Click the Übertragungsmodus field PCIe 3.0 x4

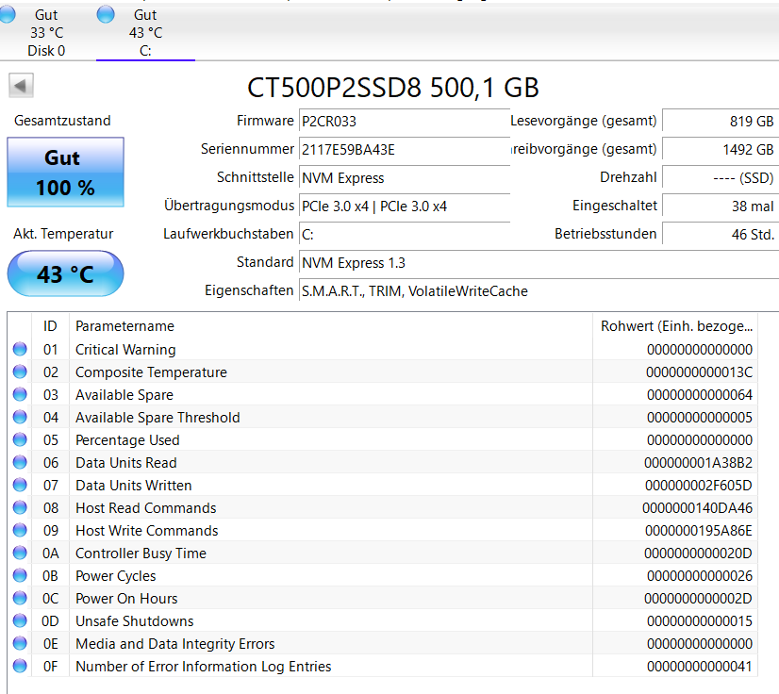point(405,207)
